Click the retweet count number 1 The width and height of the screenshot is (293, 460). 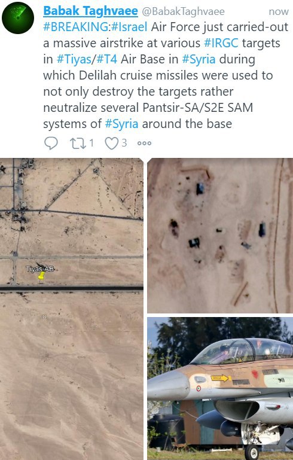coord(91,143)
